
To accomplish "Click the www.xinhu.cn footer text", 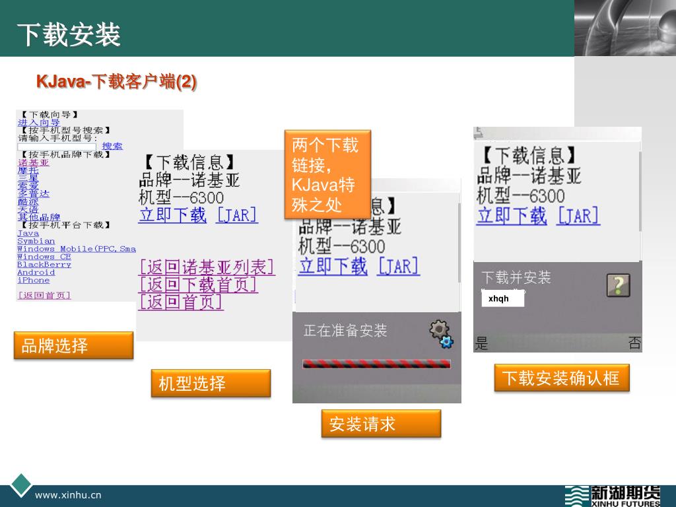I will [68, 495].
